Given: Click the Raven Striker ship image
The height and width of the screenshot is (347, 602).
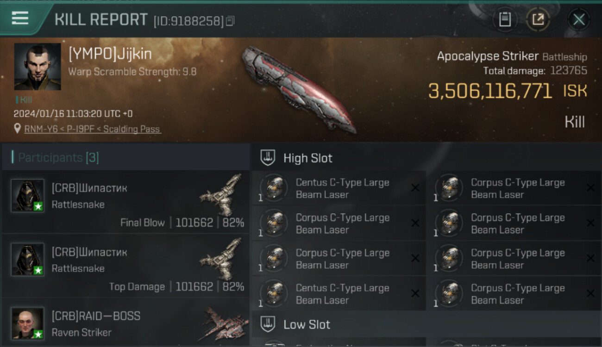Looking at the screenshot, I should pyautogui.click(x=224, y=323).
